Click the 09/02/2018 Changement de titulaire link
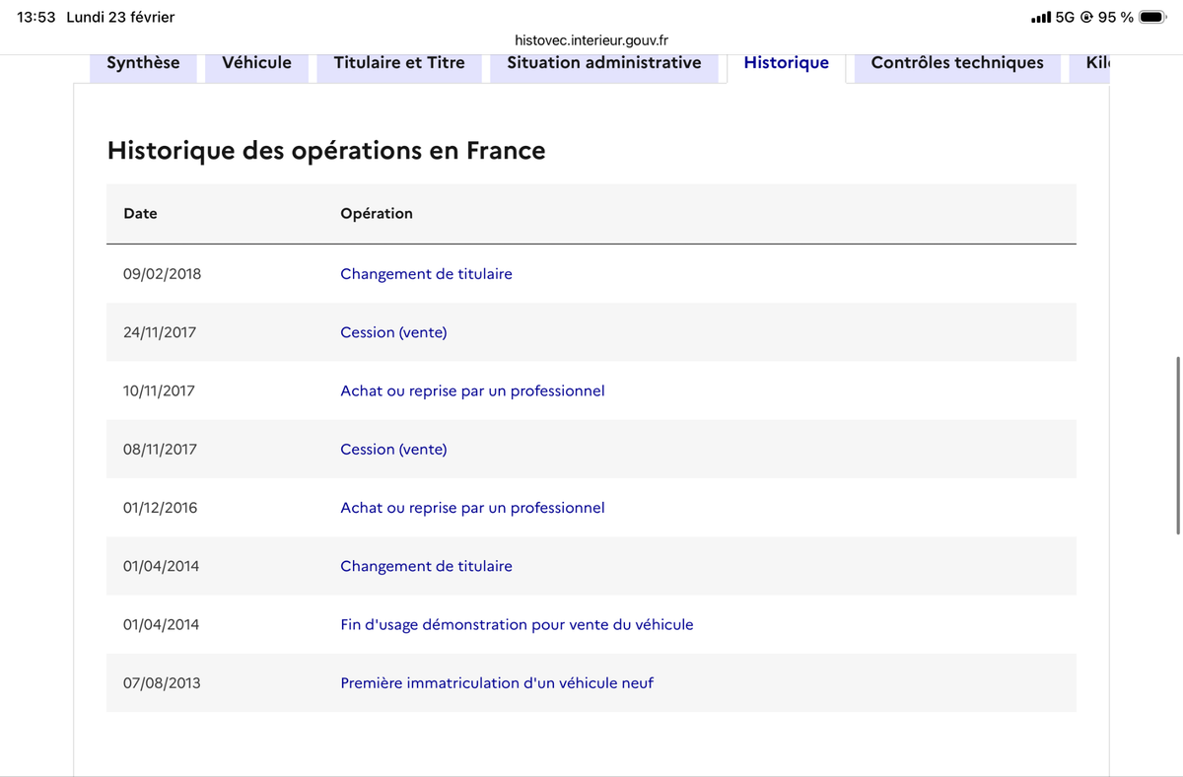1183x777 pixels. [x=426, y=274]
